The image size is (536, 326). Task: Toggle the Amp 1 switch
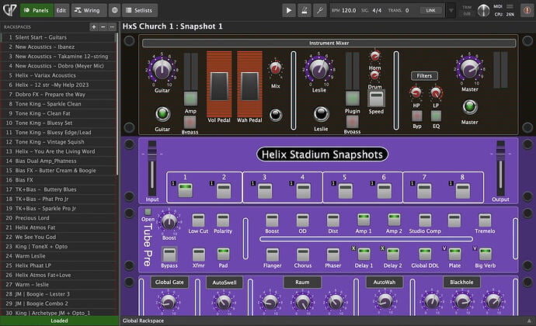pos(364,220)
